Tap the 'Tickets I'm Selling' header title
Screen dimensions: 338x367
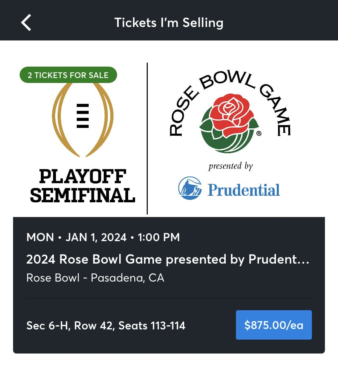pyautogui.click(x=169, y=22)
